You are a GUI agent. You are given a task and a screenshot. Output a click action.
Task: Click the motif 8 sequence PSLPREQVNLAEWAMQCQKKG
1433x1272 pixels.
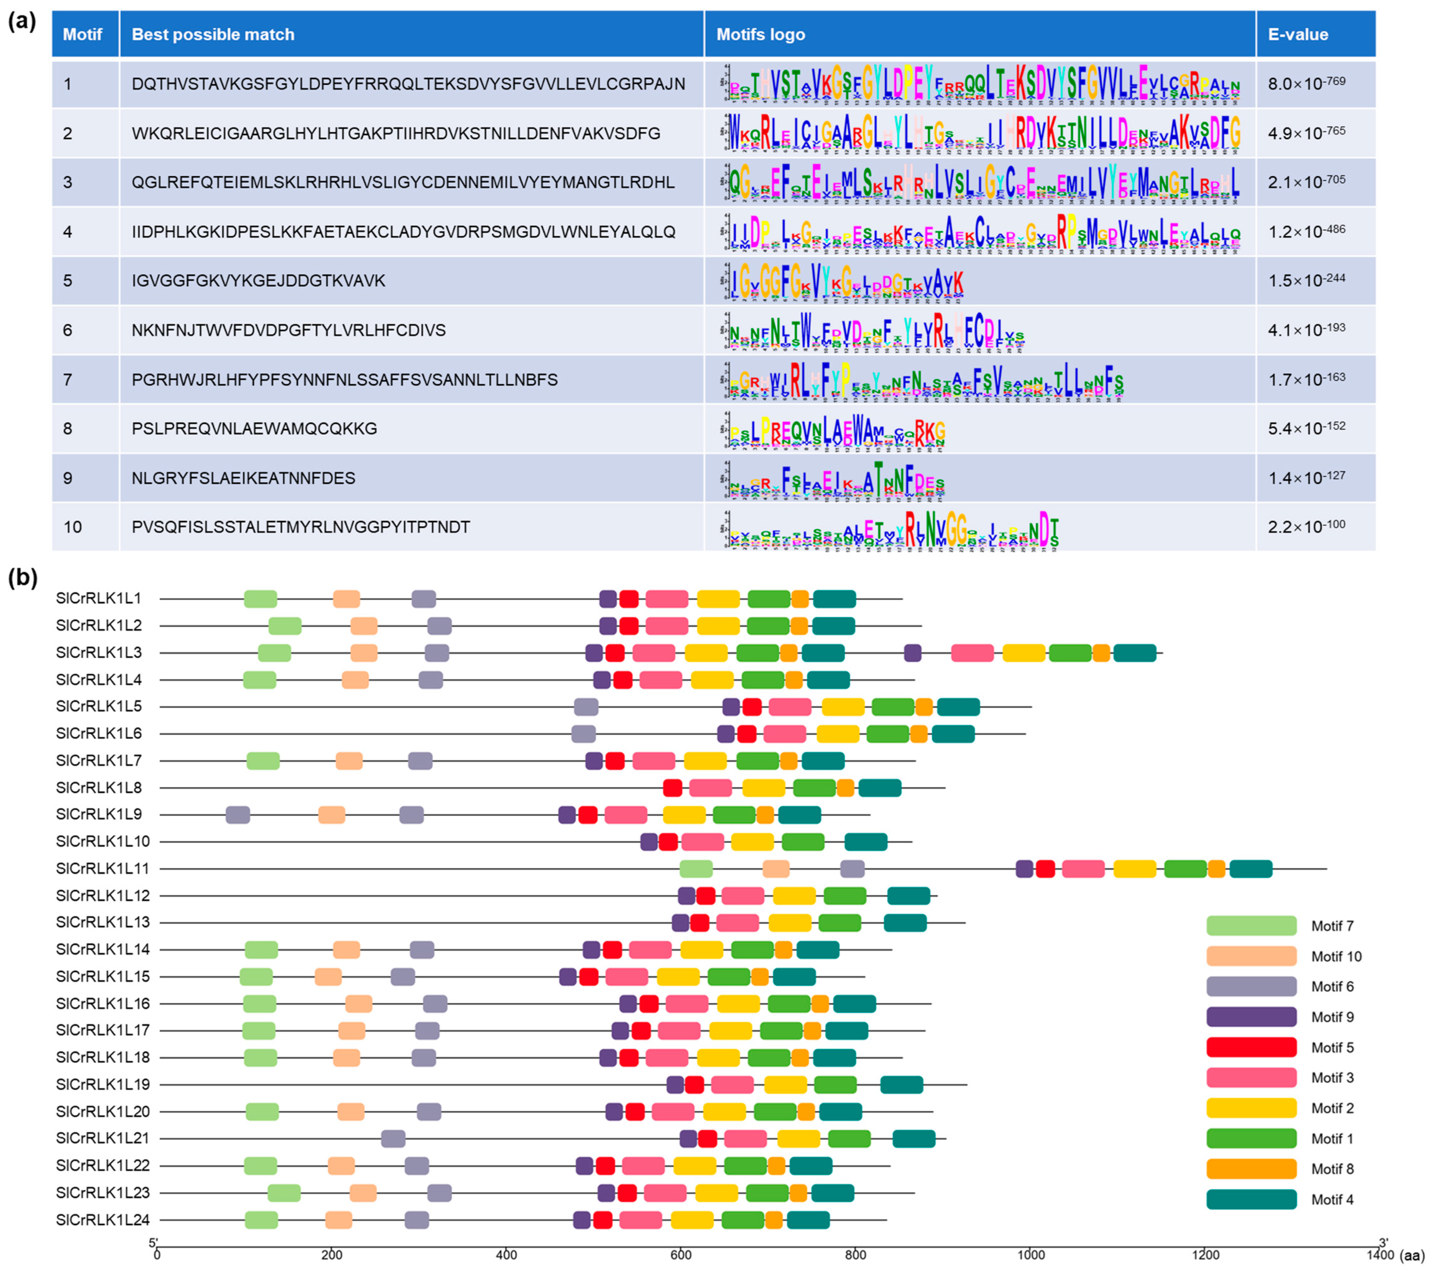coord(254,428)
